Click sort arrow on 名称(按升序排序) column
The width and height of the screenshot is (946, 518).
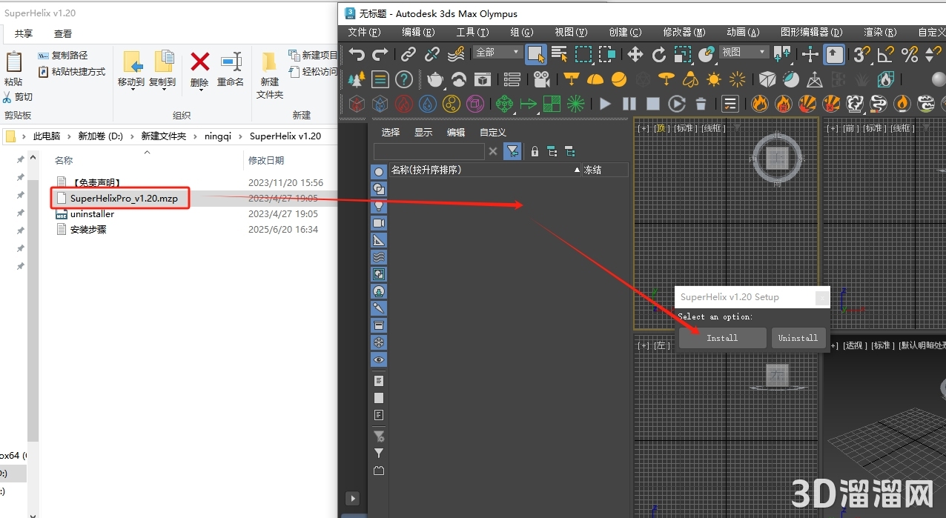[x=578, y=170]
